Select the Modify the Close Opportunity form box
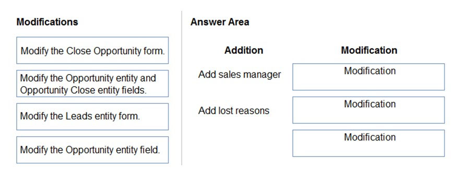Image resolution: width=463 pixels, height=190 pixels. click(92, 50)
